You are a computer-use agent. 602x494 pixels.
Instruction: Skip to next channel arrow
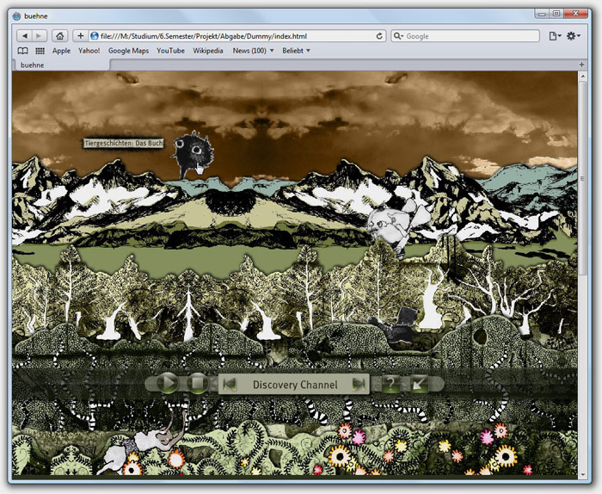[359, 384]
